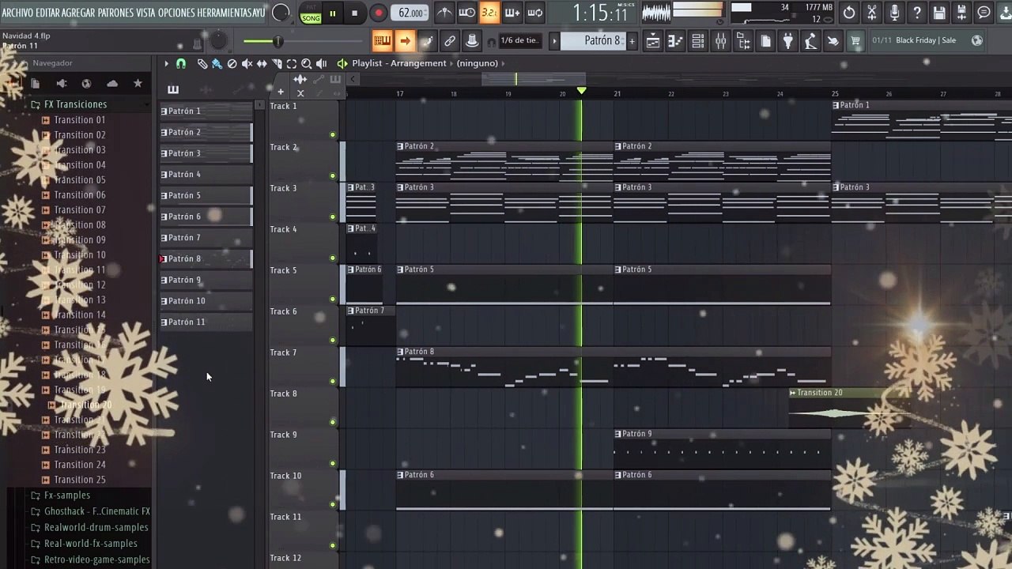
Task: Toggle the 3-2-1 countdown before recording
Action: click(489, 13)
